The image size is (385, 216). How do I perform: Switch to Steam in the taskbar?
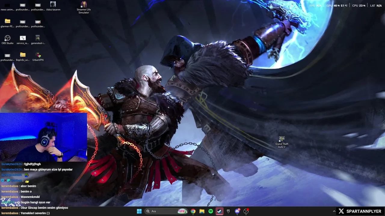tap(220, 211)
